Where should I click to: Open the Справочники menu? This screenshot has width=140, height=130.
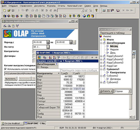[x=26, y=6]
